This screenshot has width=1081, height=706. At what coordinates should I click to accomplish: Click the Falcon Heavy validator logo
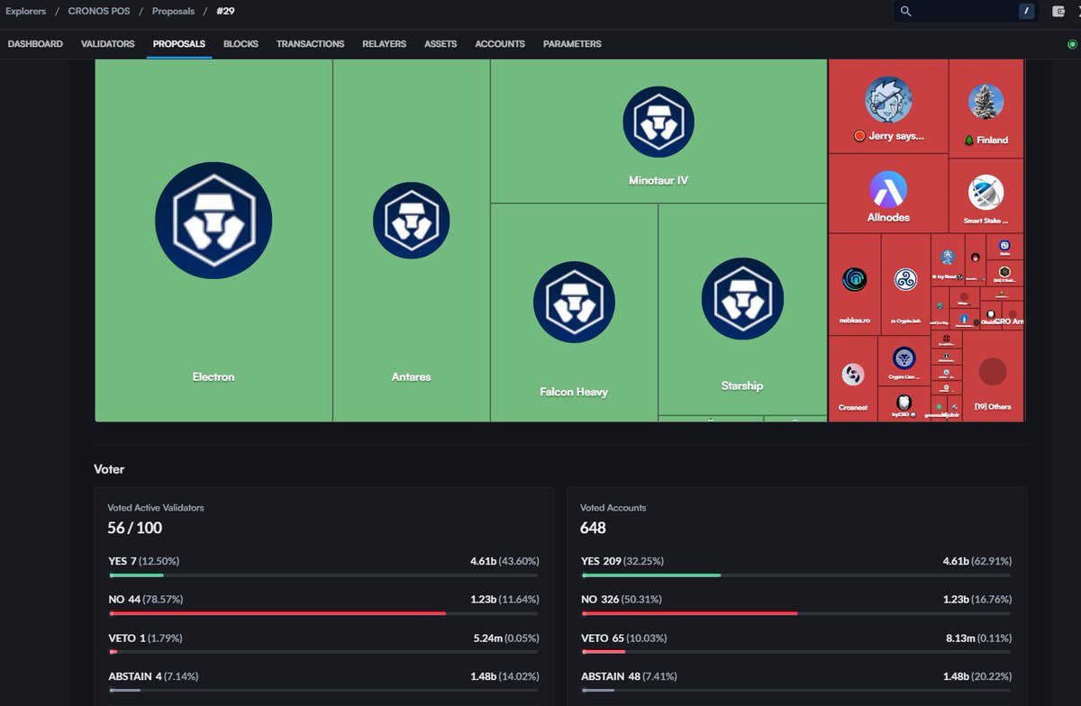pyautogui.click(x=574, y=302)
